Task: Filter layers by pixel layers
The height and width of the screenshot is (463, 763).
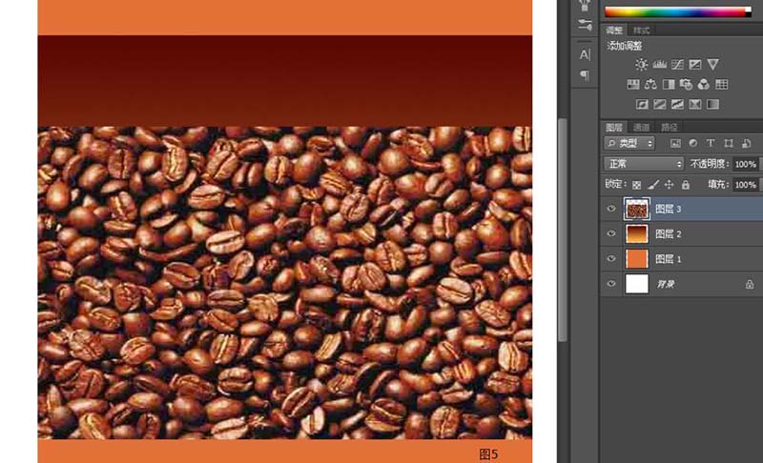Action: point(675,143)
